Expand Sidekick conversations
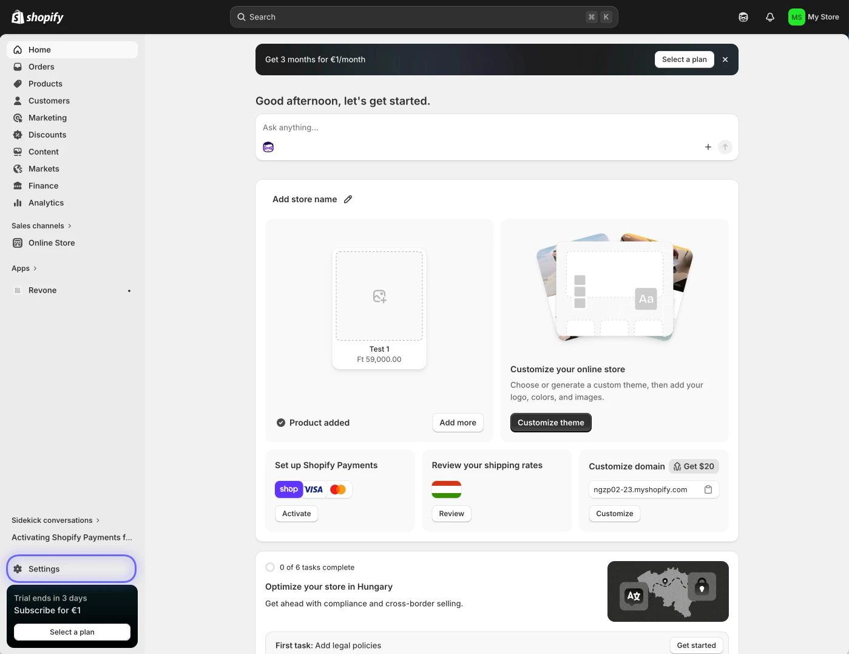The image size is (849, 654). pos(56,520)
